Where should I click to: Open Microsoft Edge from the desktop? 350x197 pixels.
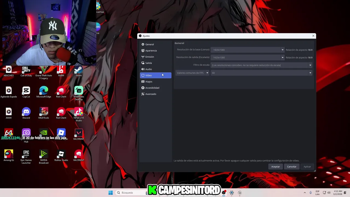pyautogui.click(x=44, y=92)
